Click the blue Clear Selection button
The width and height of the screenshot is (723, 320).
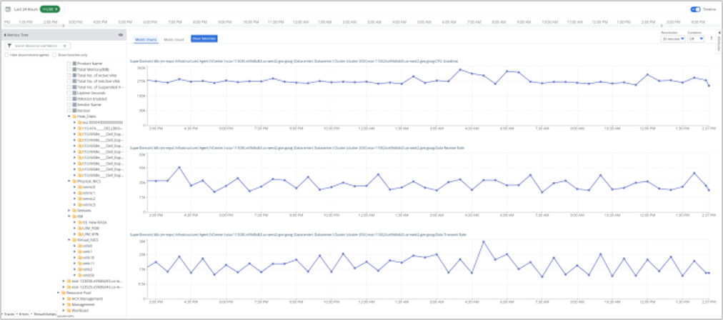(204, 39)
